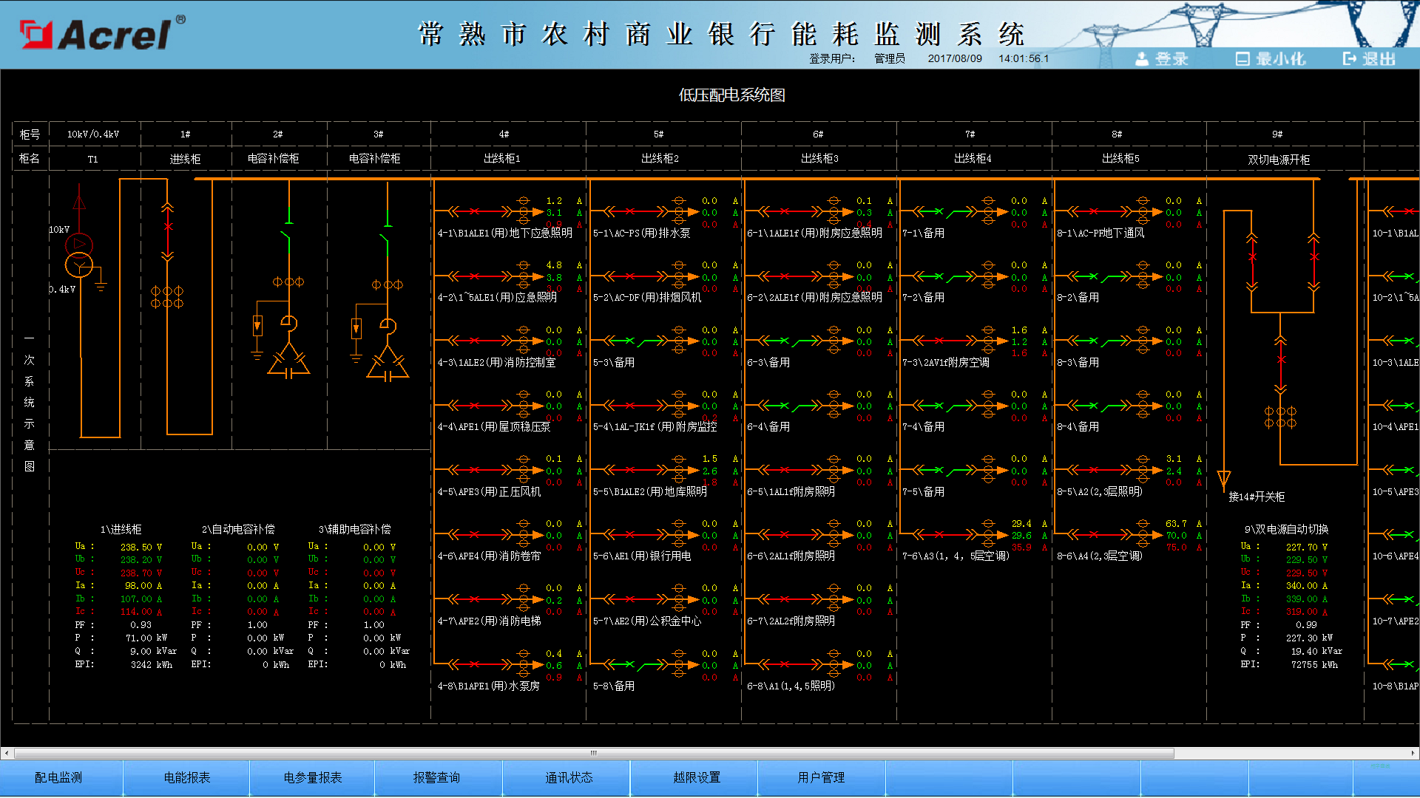Click the 越限设置 button
The width and height of the screenshot is (1420, 798).
pos(697,777)
